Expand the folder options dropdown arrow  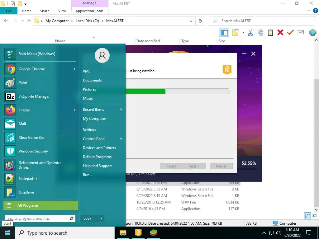click(243, 32)
